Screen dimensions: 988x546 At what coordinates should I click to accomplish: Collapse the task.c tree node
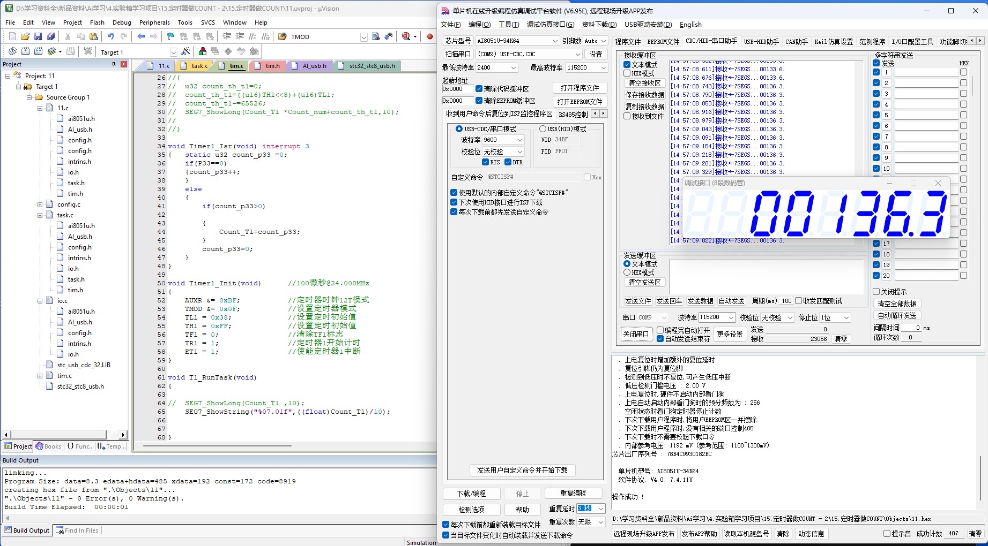pos(40,215)
